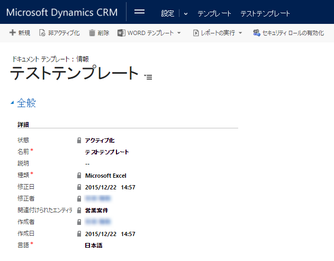Click the 修正者 field label
334x261 pixels.
pyautogui.click(x=26, y=198)
